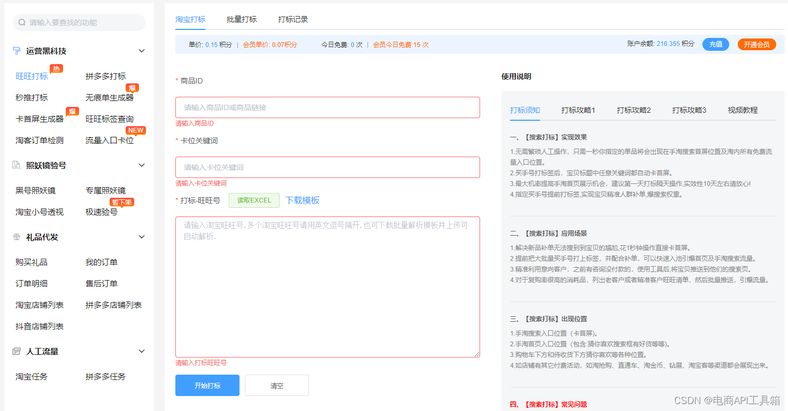The image size is (788, 411).
Task: Collapse the 礼品代发 section chevron
Action: pos(142,237)
